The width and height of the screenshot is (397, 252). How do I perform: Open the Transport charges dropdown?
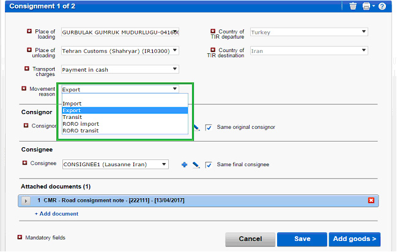coord(175,69)
